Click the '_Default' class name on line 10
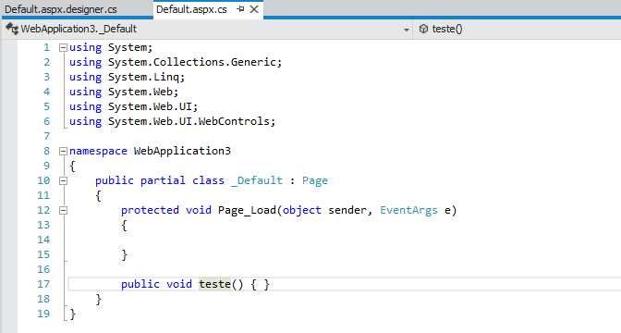Screen dimensions: 621x333 tap(257, 180)
